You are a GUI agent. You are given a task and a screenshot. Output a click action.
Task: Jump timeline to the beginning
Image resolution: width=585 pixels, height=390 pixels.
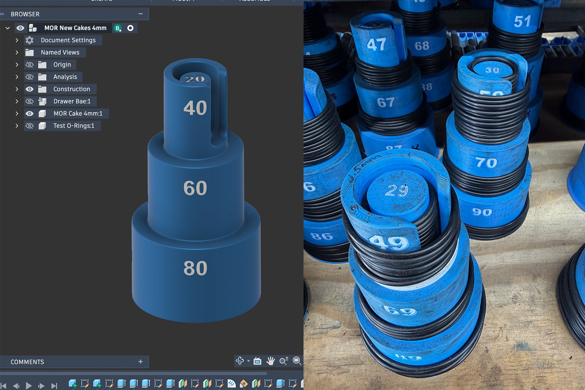tap(4, 386)
